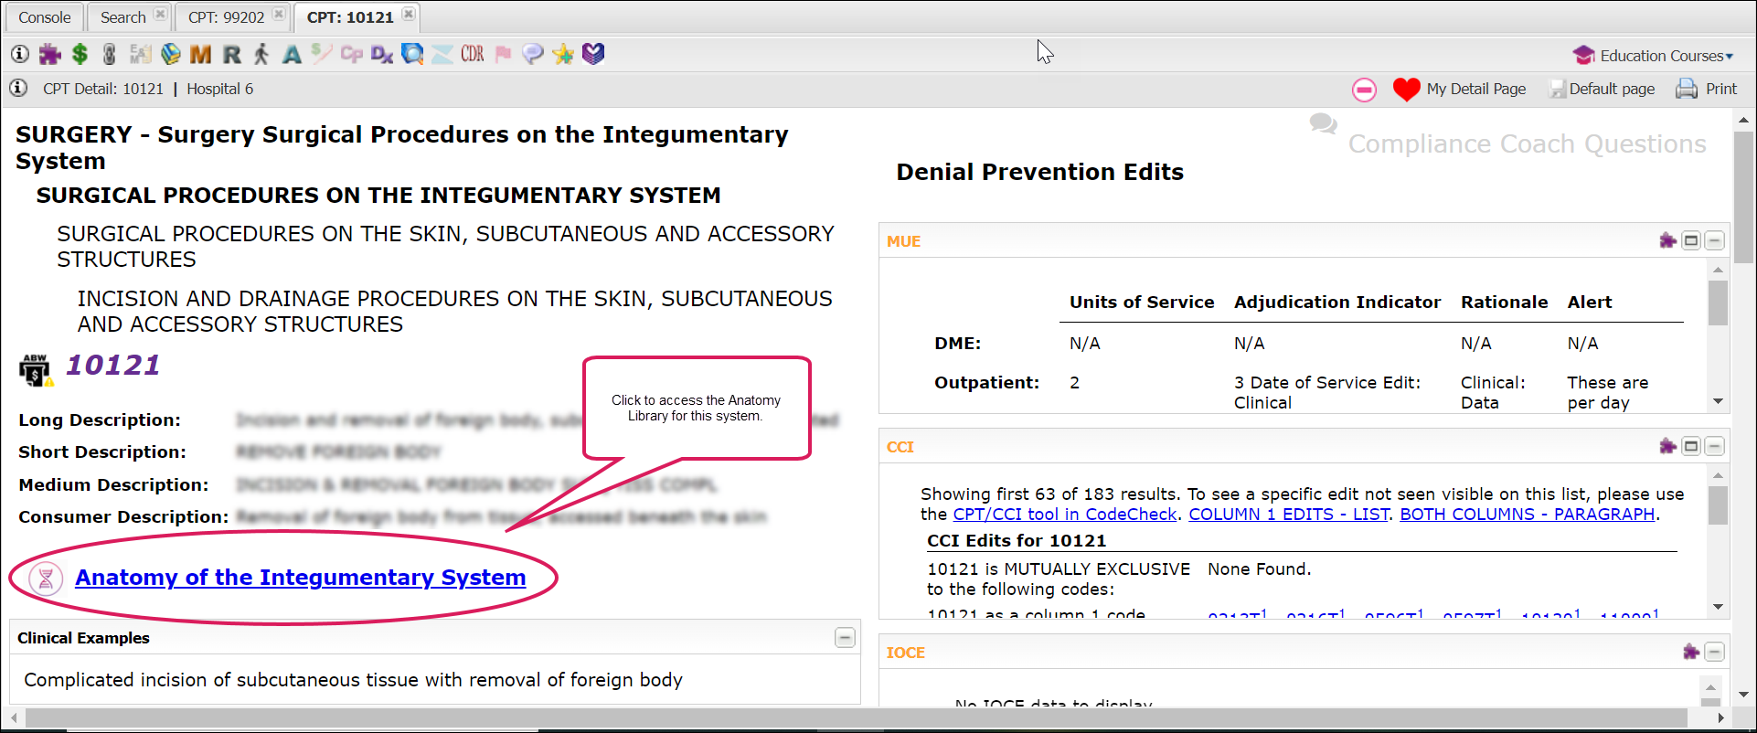Open Anatomy of the Integumentary System link

[x=300, y=578]
